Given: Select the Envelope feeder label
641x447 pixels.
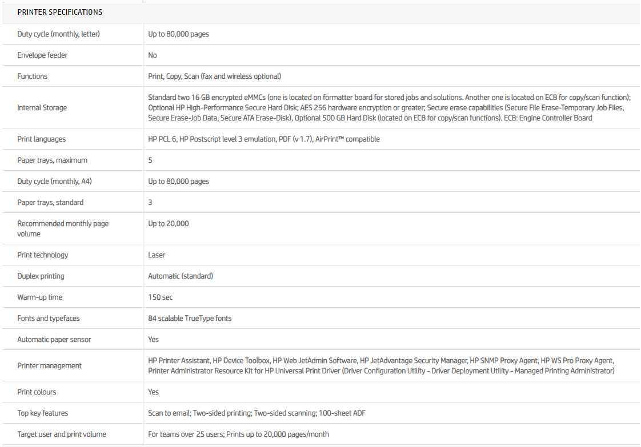Looking at the screenshot, I should [42, 55].
